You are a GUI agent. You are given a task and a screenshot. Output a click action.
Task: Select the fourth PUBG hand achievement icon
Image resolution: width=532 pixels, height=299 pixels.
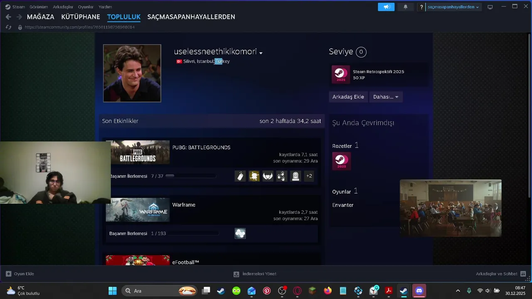point(282,176)
